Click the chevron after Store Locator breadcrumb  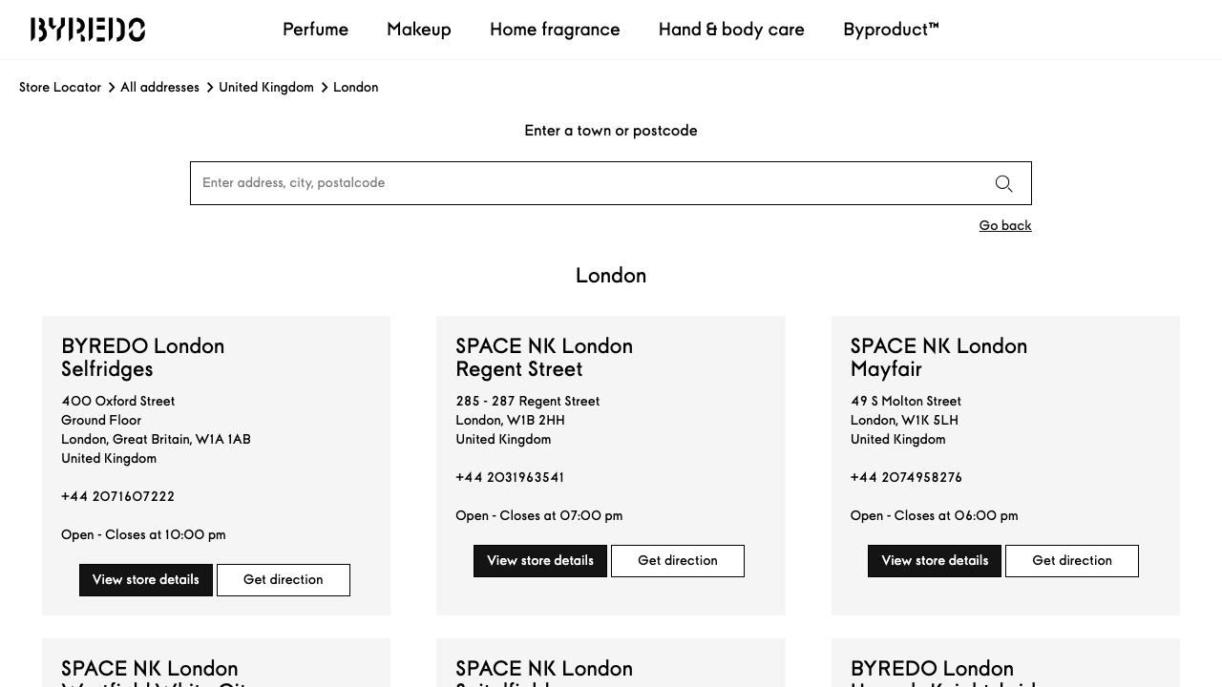point(111,87)
